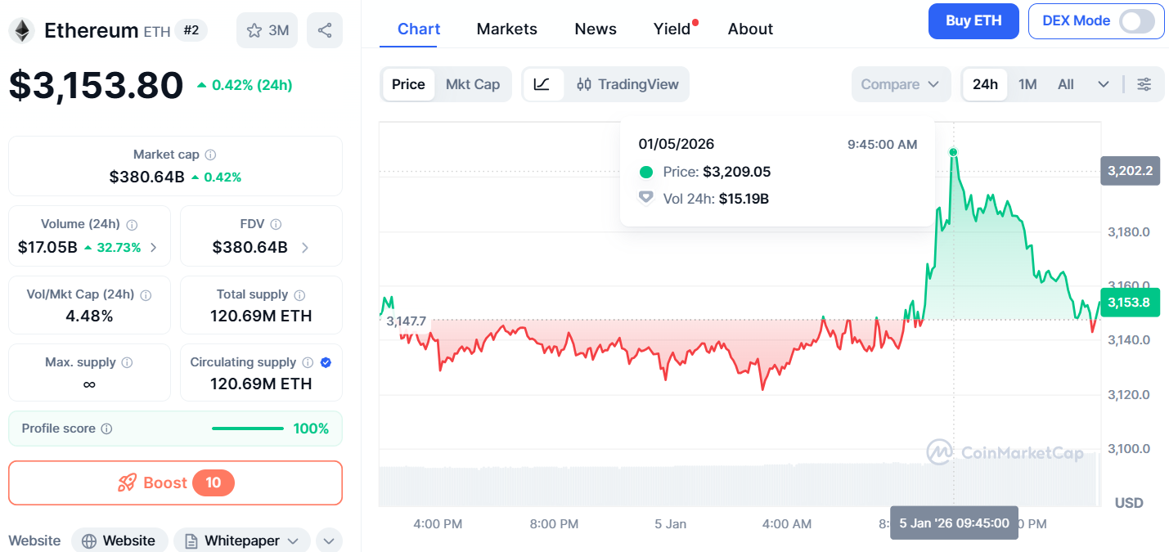Expand the Volume (24h) chevron arrow

(154, 247)
